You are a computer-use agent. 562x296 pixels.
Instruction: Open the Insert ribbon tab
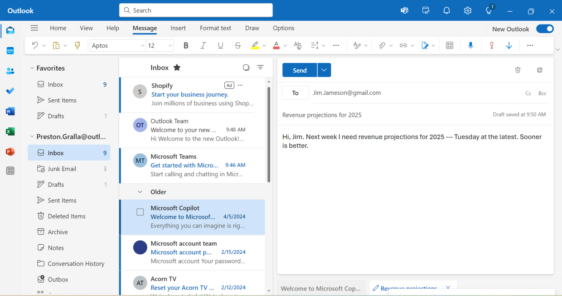click(178, 28)
